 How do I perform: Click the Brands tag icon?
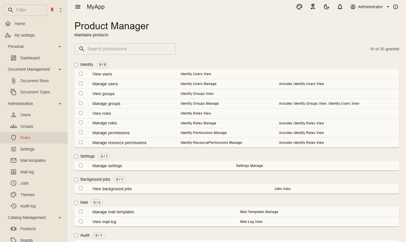click(14, 240)
